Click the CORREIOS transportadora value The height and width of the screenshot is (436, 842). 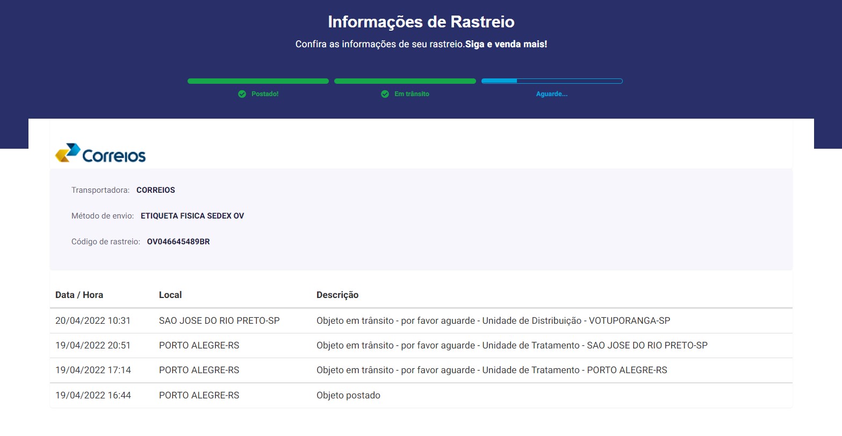pos(155,190)
